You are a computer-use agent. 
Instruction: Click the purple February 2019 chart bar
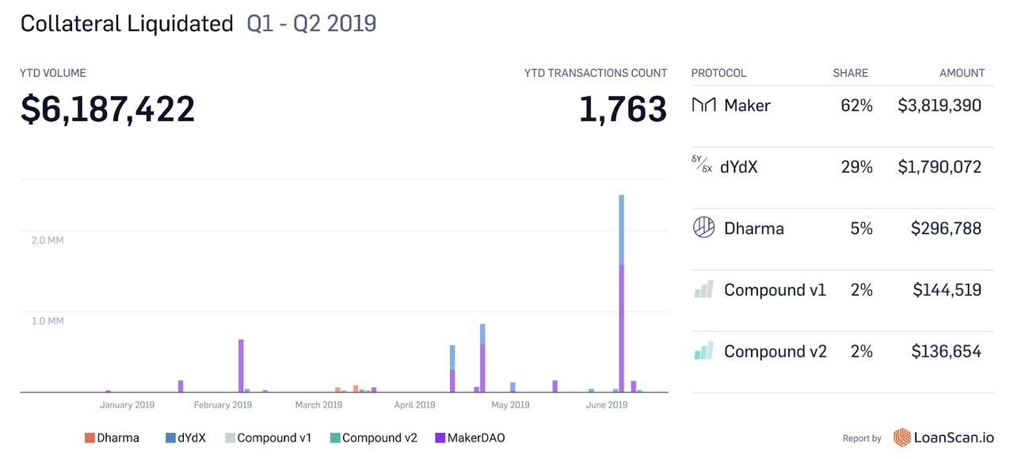[241, 365]
